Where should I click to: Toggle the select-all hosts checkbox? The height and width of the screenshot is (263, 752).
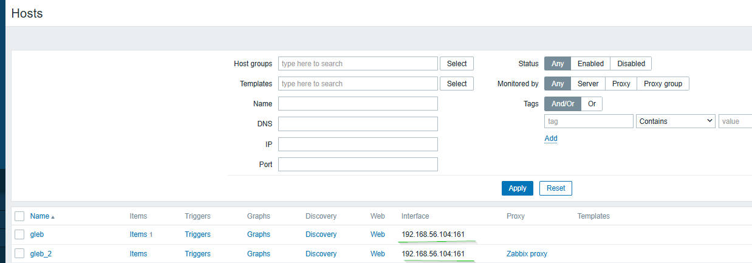click(19, 216)
